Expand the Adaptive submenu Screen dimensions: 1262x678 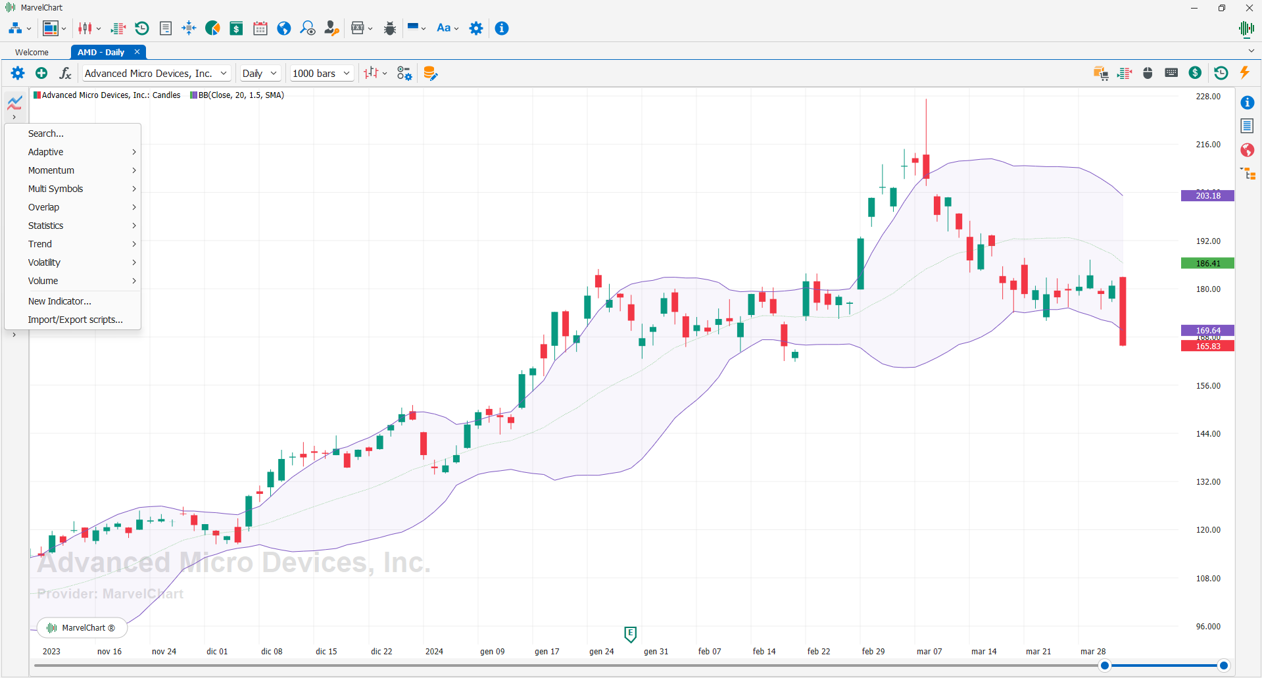[x=73, y=152]
